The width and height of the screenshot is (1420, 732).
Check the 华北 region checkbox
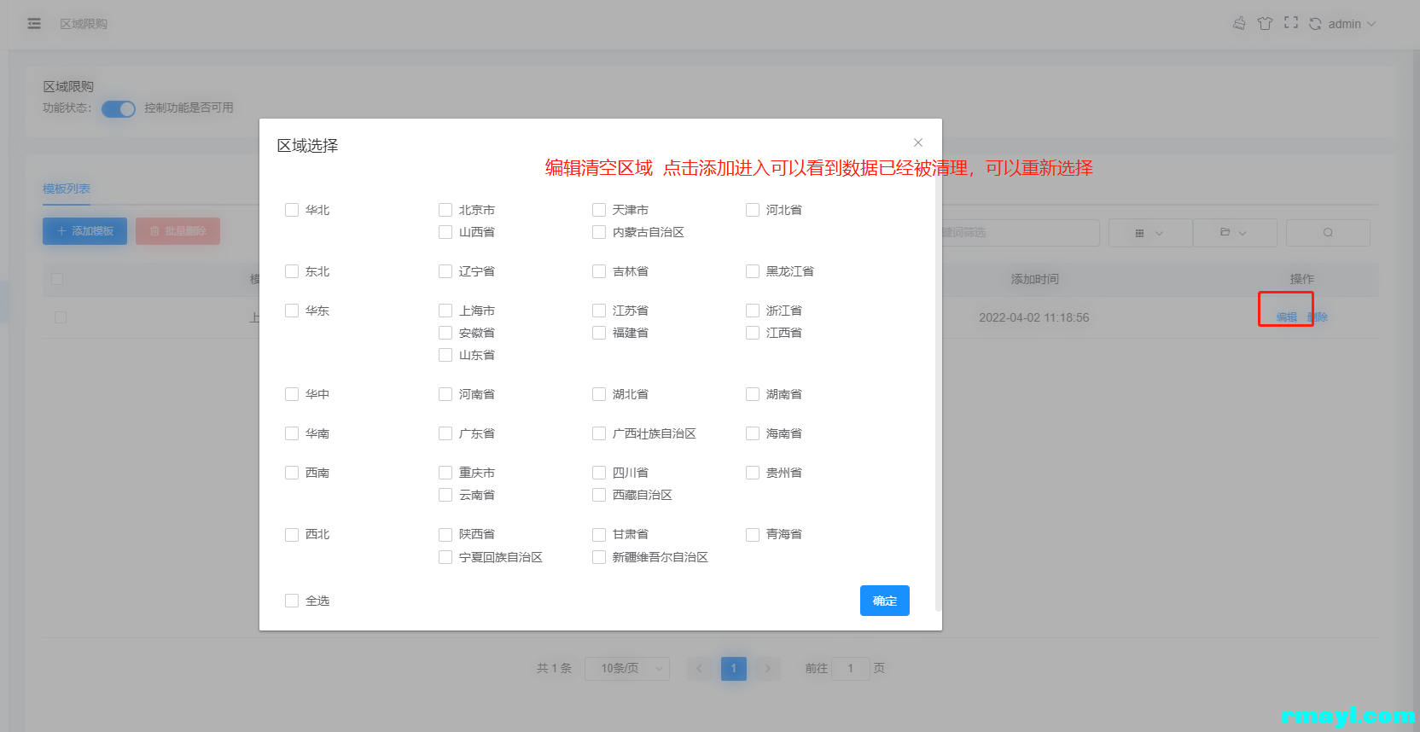coord(292,210)
